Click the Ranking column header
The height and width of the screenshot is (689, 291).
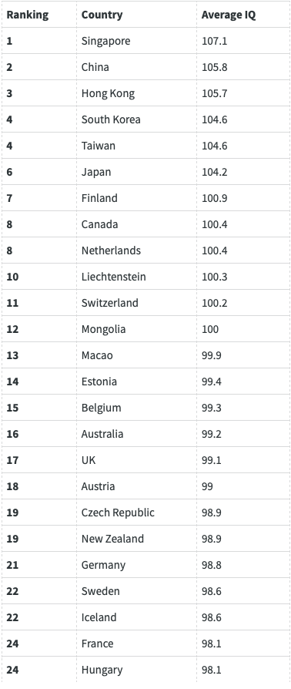click(x=27, y=15)
